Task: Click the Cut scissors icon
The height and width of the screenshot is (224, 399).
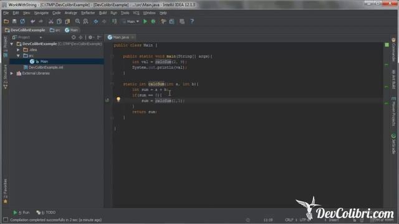Action: 51,22
